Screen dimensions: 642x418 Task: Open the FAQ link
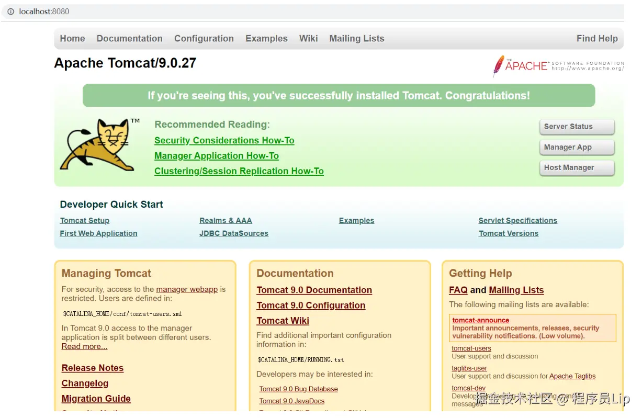tap(458, 290)
